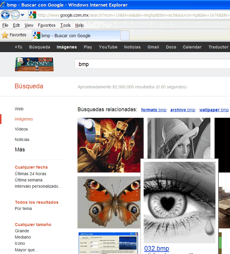Viewport: 230px width, 254px height.
Task: Click the browser Forward arrow button
Action: pos(15,15)
